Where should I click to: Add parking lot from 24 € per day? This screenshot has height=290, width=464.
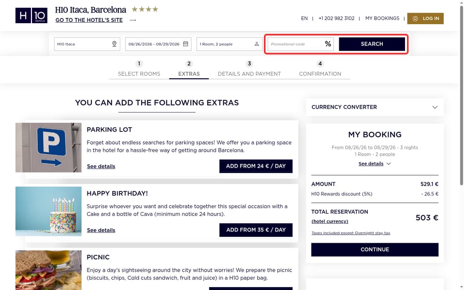click(x=256, y=166)
